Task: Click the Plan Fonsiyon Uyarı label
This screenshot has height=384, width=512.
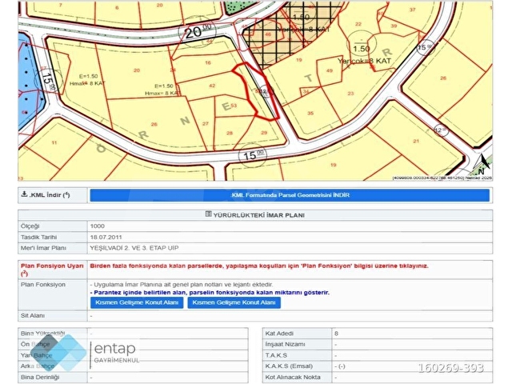Action: click(52, 270)
